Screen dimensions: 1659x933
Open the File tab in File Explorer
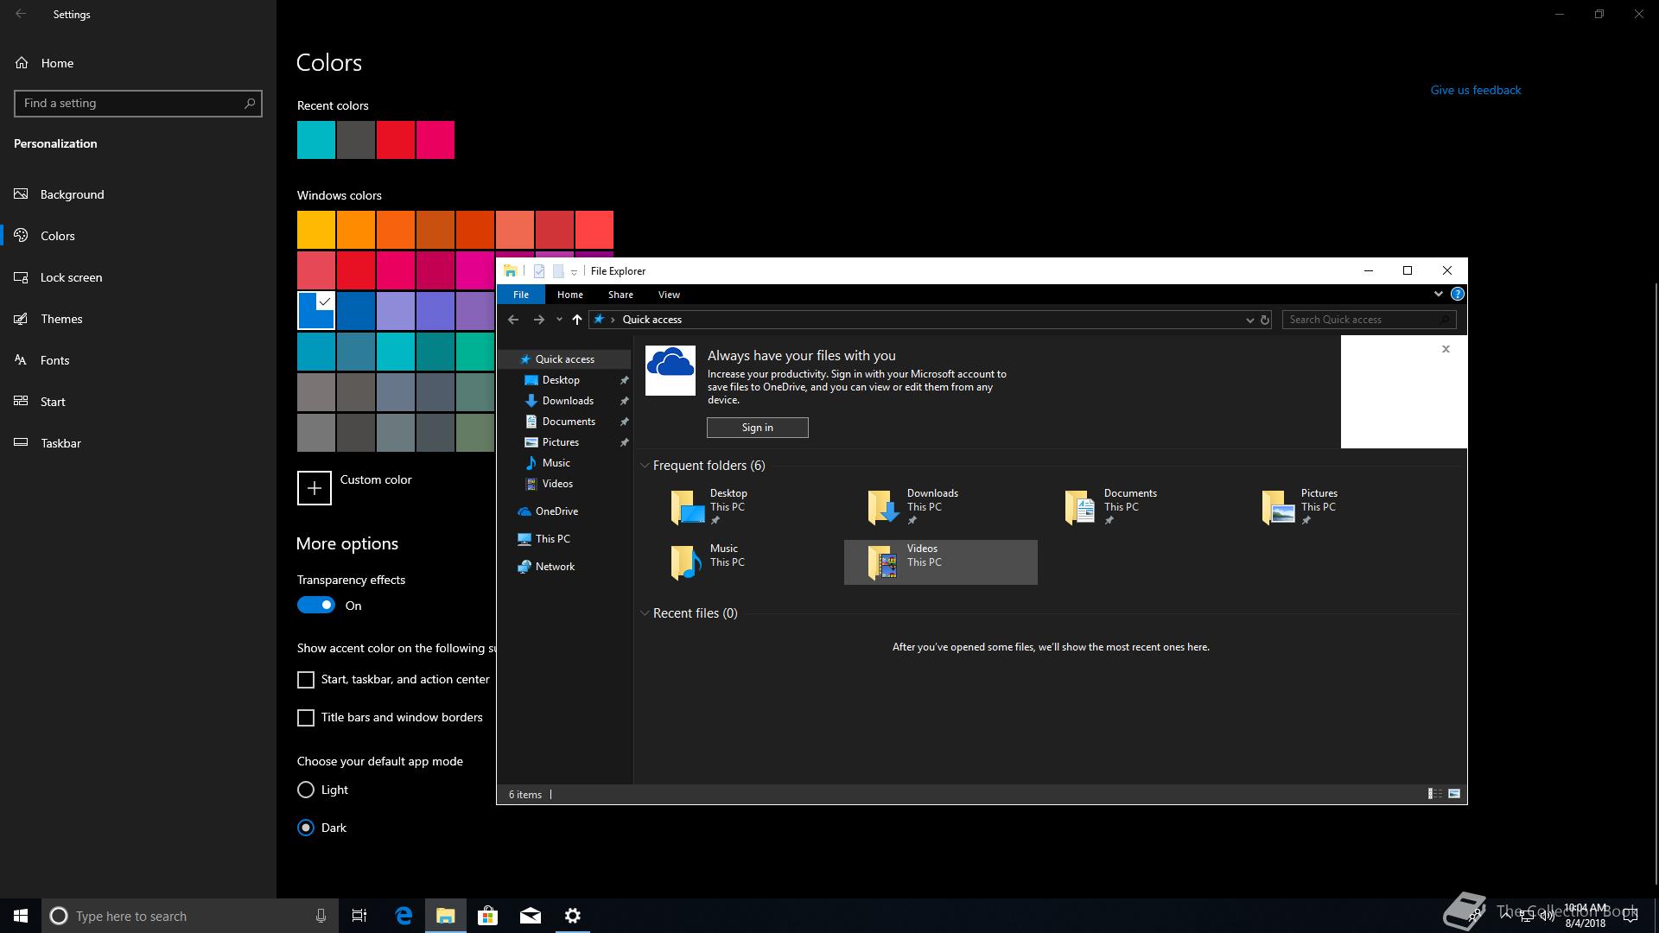(521, 295)
